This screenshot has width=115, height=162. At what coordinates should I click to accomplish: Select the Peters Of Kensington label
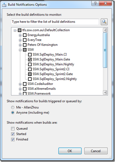point(43,45)
